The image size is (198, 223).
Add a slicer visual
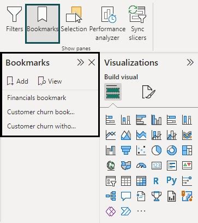pos(111,181)
